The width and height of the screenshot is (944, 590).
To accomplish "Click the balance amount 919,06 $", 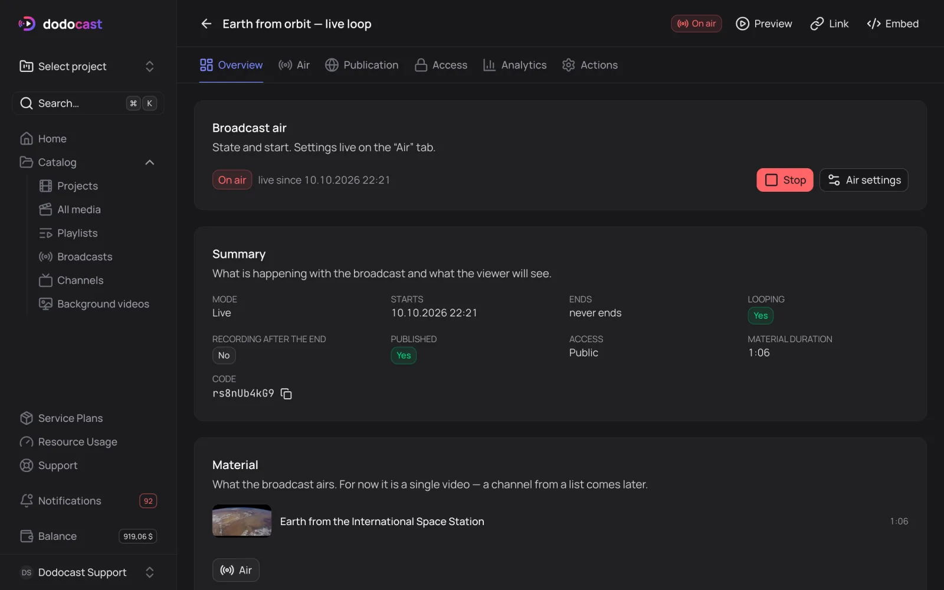I will pyautogui.click(x=138, y=536).
